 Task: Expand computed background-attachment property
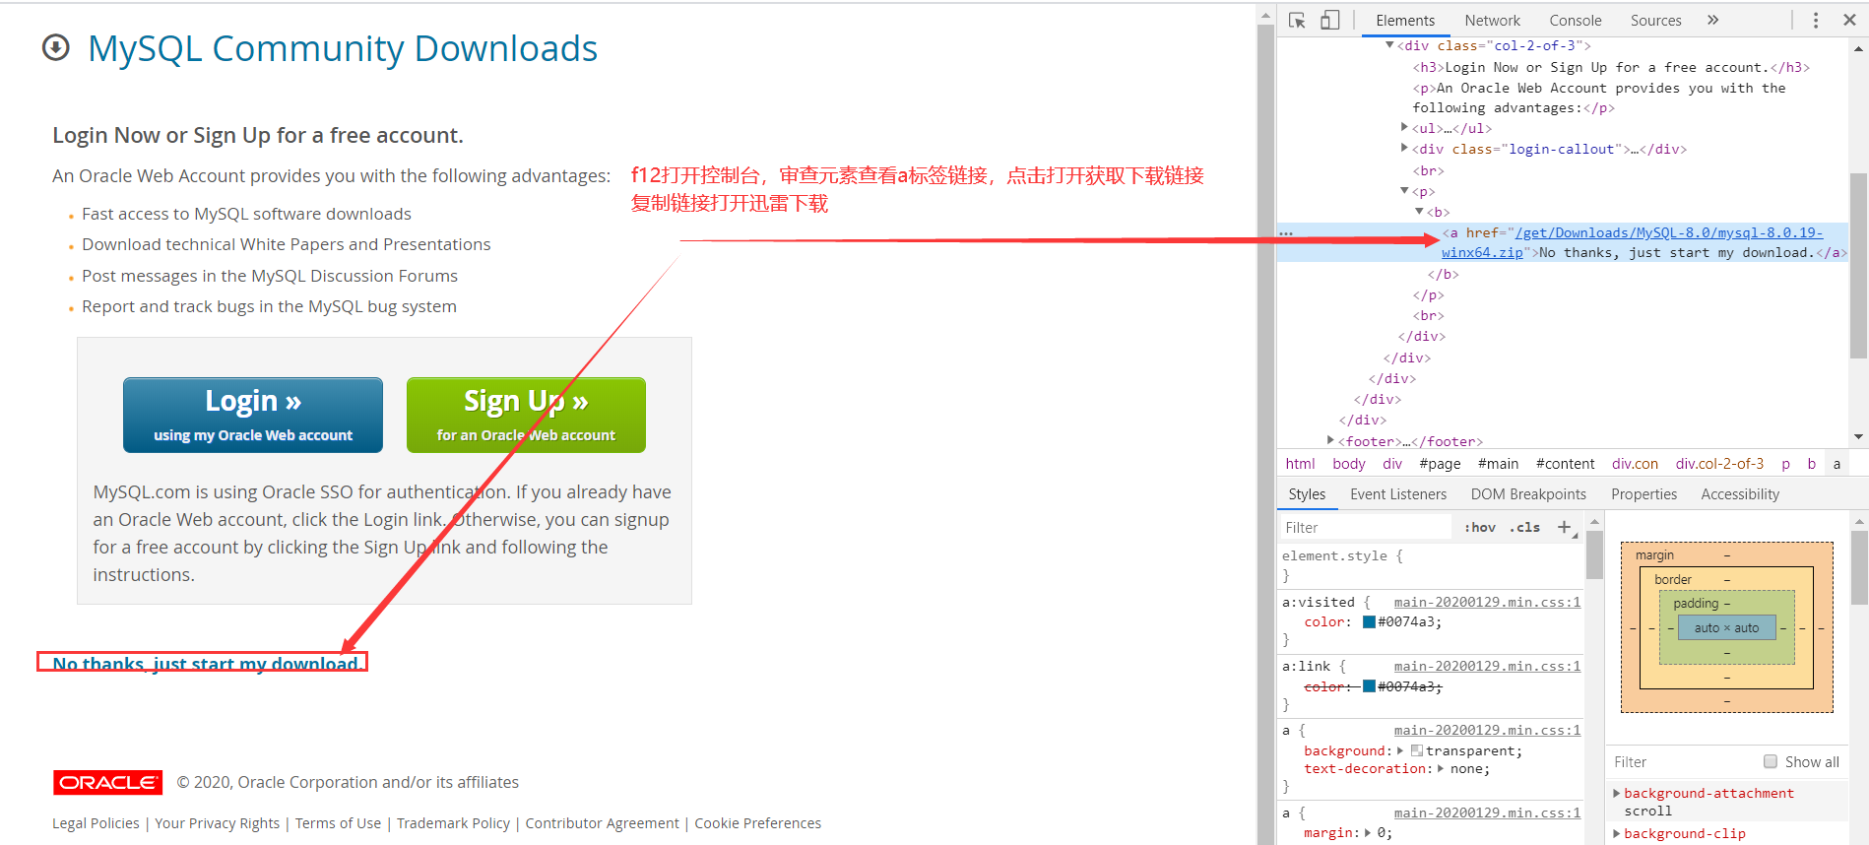1616,793
